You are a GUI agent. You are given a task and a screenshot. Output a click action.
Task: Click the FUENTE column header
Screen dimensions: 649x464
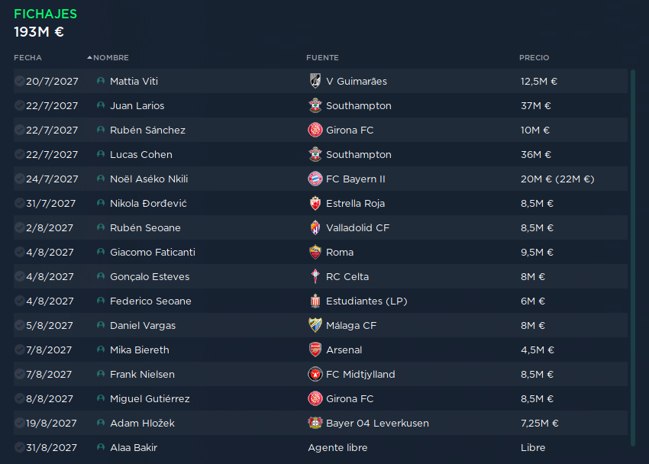click(322, 57)
